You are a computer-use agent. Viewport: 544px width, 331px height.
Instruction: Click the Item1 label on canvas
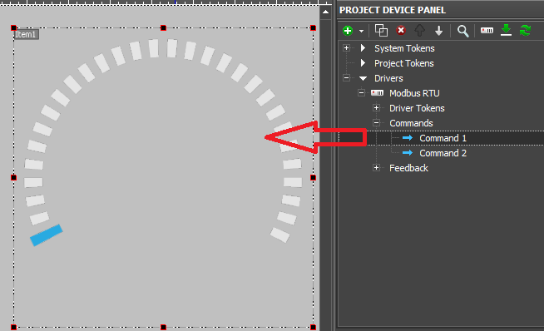[26, 34]
